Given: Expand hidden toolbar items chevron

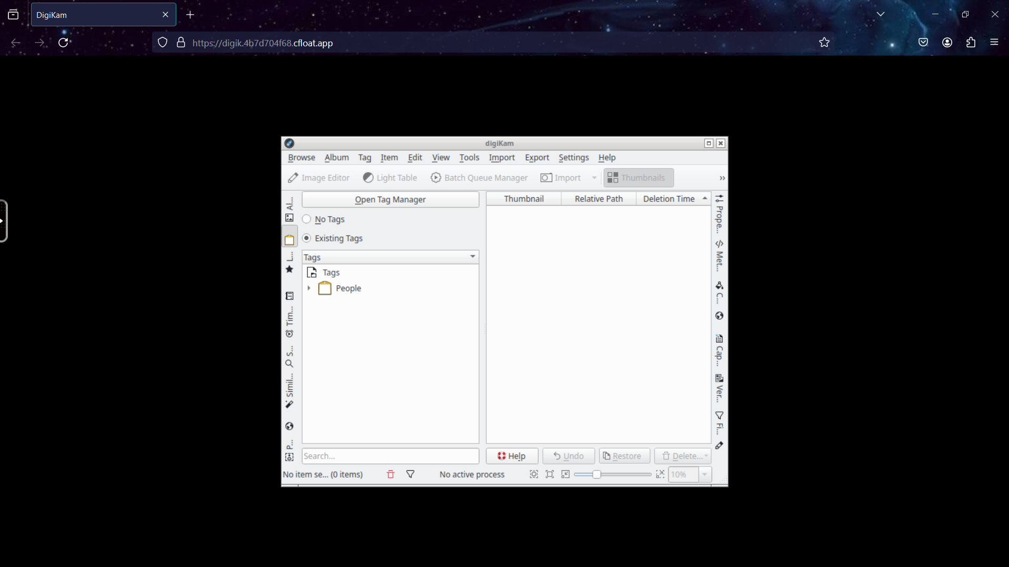Looking at the screenshot, I should click(722, 178).
